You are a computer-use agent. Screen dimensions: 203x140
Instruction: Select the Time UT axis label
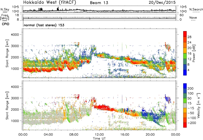99,138
